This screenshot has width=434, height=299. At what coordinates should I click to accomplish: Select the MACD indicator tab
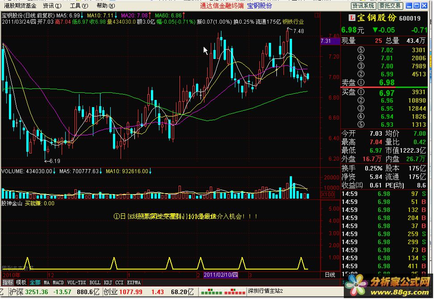point(58,282)
